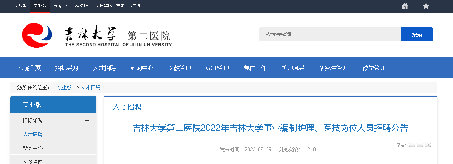Open 人才招聘 in main navigation
Viewport: 453px width, 164px height.
pyautogui.click(x=104, y=68)
